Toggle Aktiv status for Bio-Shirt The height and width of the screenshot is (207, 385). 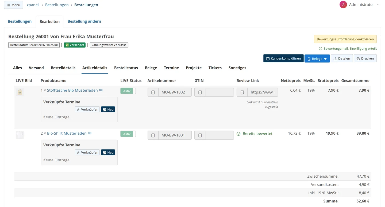128,134
